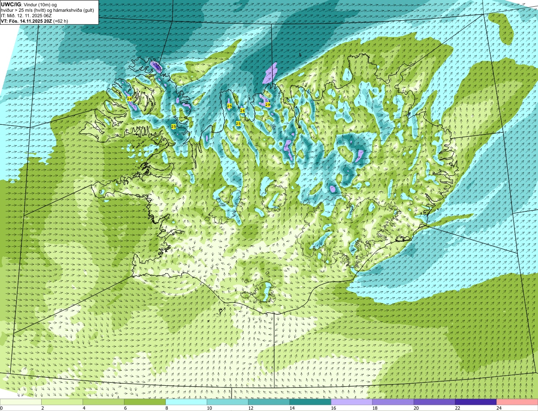538x411 pixels.
Task: Click the 'VT: Fös. 14.11.2025 20Z (+62 h)' line
Action: [34, 21]
